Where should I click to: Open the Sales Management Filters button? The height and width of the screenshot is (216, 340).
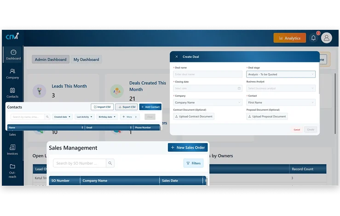tap(193, 163)
